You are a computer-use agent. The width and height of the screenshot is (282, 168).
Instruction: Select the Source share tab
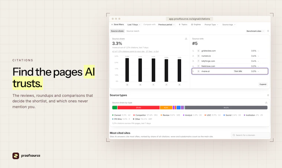point(117,31)
